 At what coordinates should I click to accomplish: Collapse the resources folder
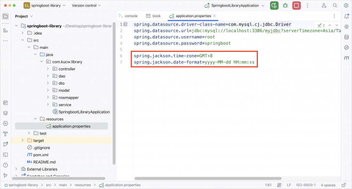tap(35, 119)
